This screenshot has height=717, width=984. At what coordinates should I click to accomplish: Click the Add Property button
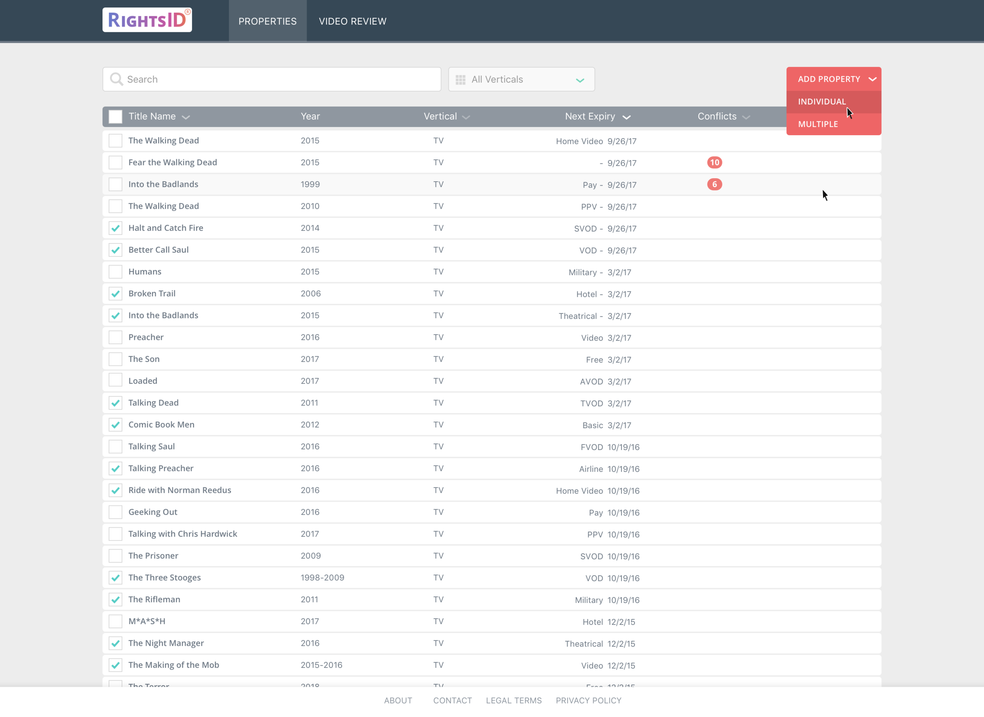click(x=833, y=79)
